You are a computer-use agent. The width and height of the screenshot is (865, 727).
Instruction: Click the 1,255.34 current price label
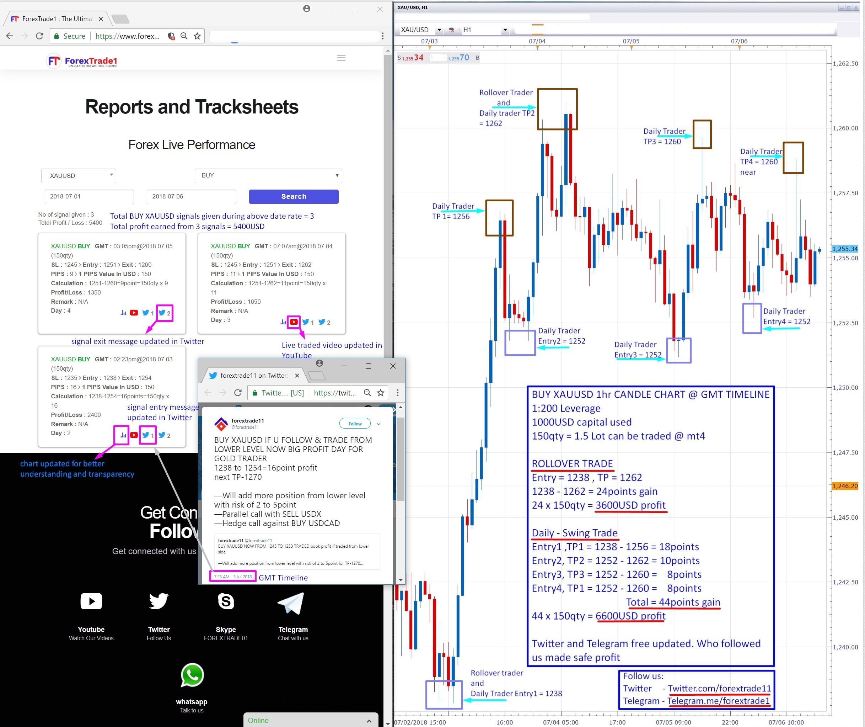click(x=845, y=249)
